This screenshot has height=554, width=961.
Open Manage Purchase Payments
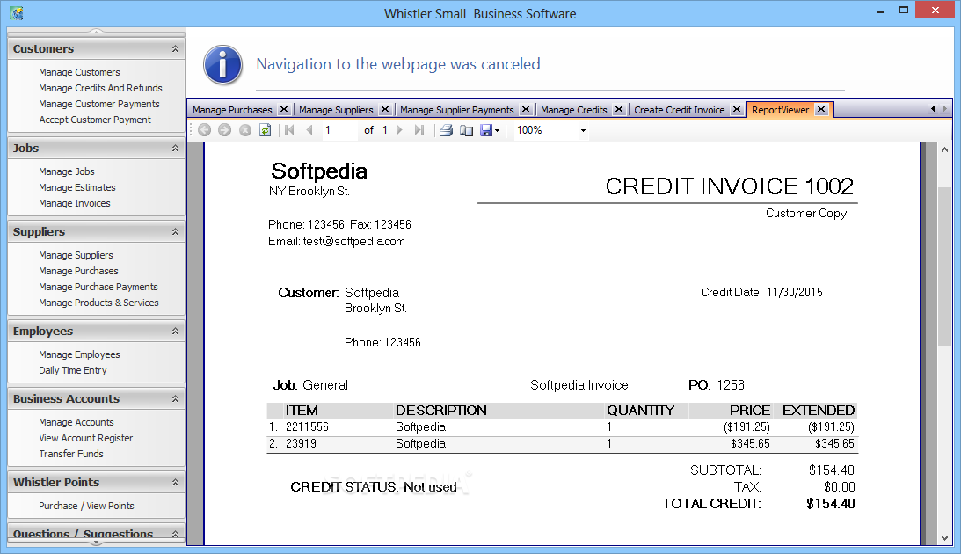click(98, 287)
